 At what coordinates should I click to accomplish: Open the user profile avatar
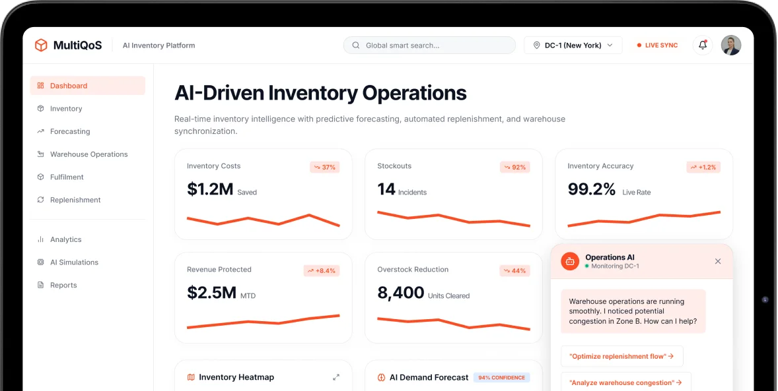(731, 45)
